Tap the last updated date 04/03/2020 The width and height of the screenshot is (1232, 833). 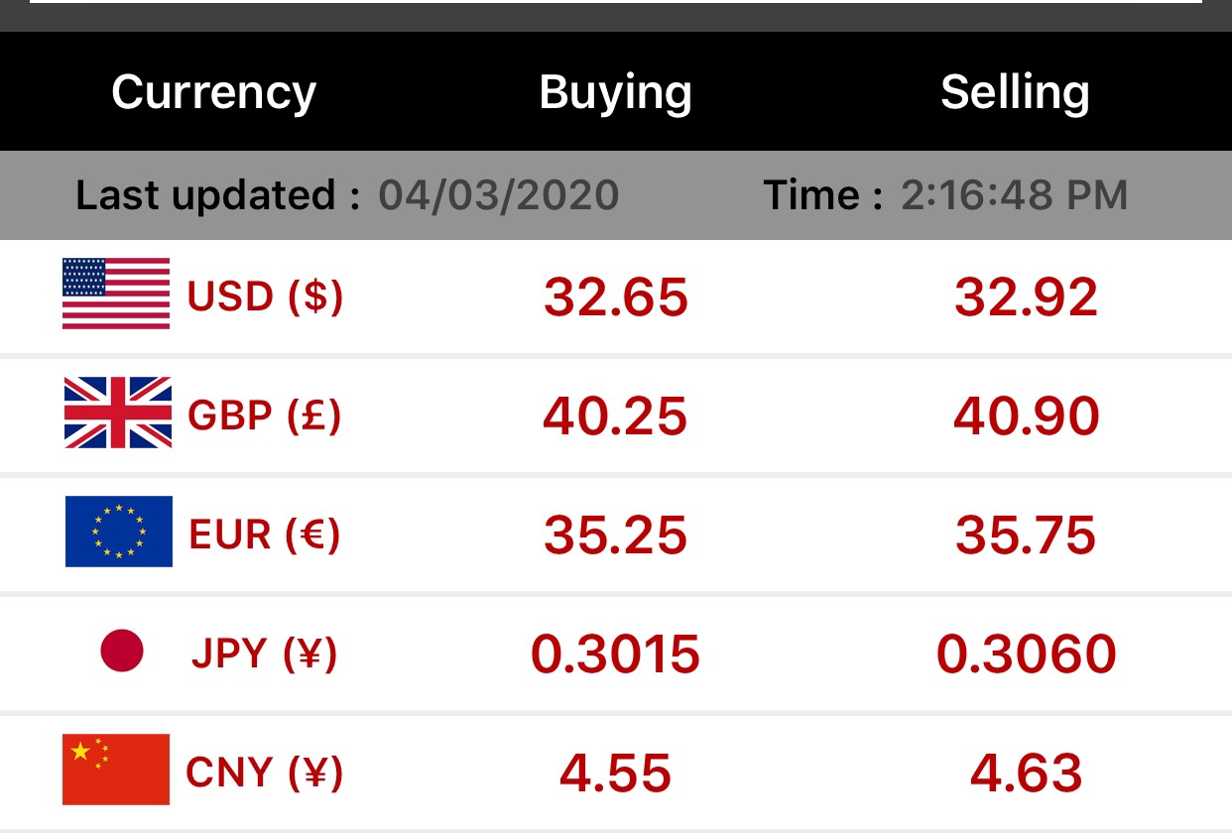pyautogui.click(x=499, y=195)
